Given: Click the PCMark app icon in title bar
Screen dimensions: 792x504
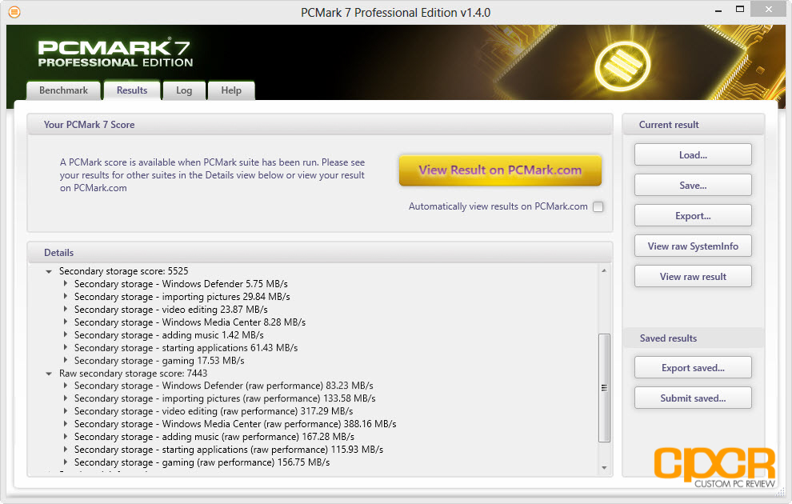Looking at the screenshot, I should [x=14, y=12].
